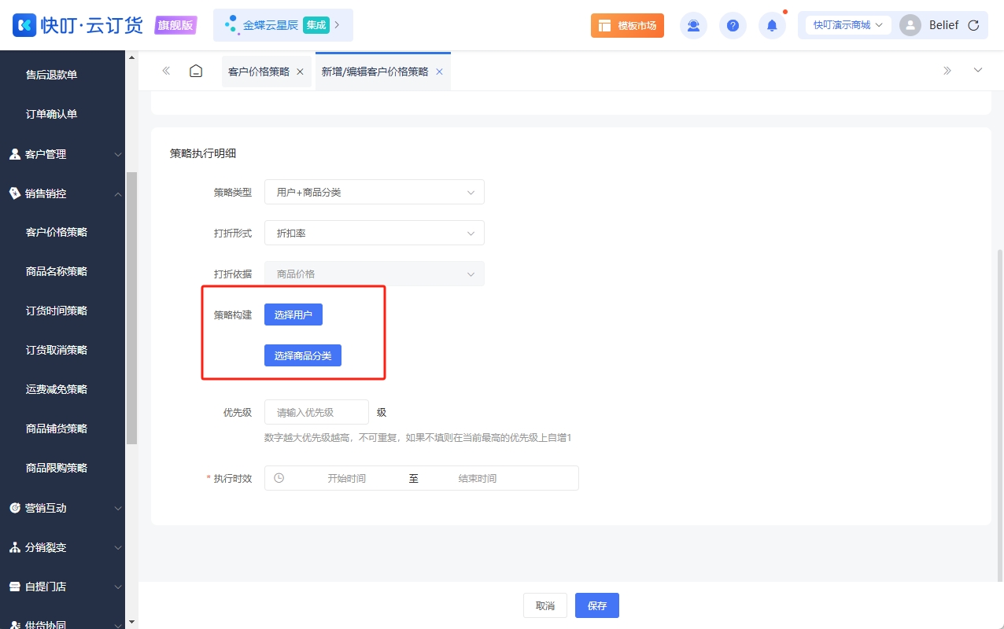Click the sidebar scroll-down arrow

coord(131,623)
